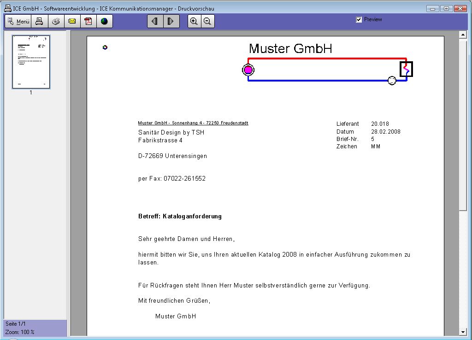Go to previous page arrow
Viewport: 472px width, 340px height.
(x=155, y=22)
